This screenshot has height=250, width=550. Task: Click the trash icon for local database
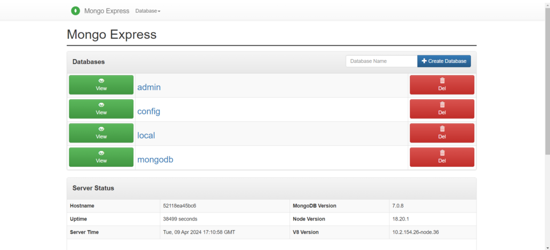click(x=442, y=129)
